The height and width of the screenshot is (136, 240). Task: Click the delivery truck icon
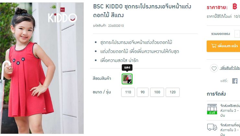pos(212,127)
